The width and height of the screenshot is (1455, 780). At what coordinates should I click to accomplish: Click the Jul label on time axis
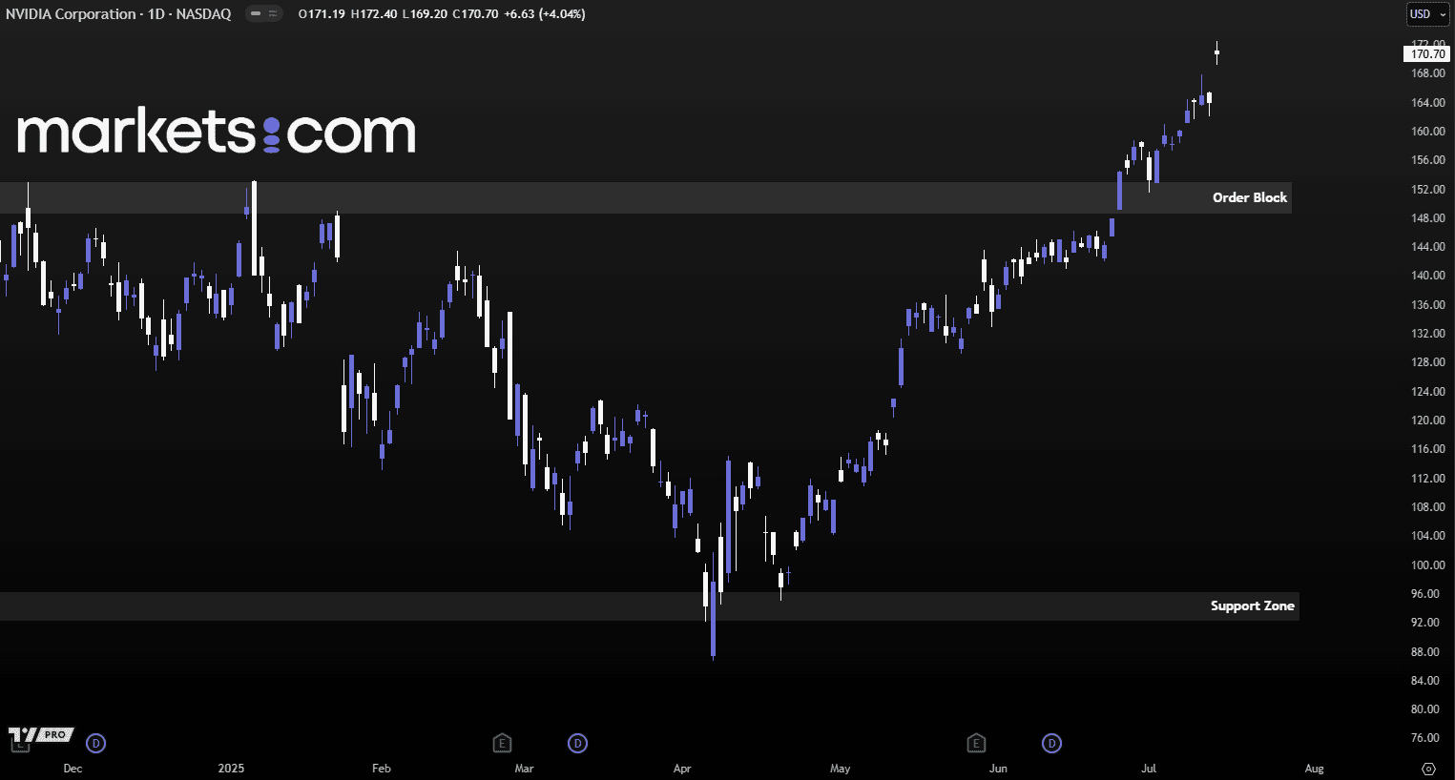tap(1149, 769)
